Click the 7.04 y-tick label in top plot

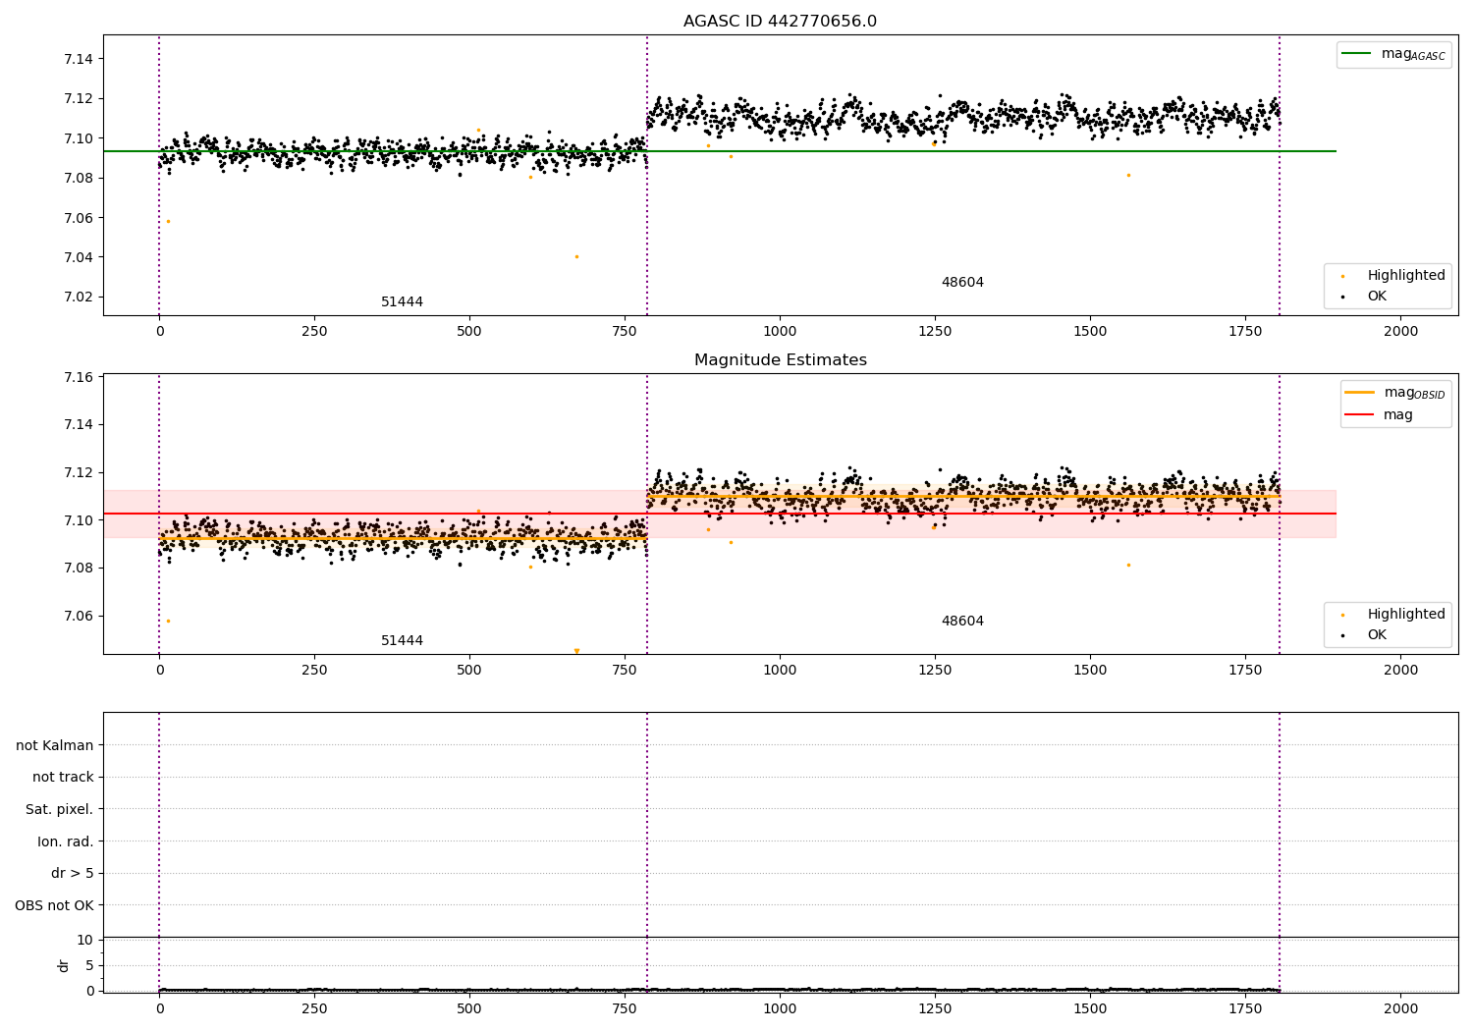coord(79,258)
